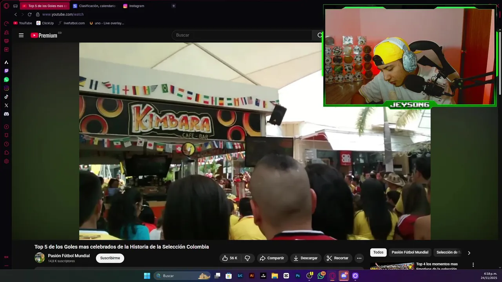Download the video with Descargar

306,258
